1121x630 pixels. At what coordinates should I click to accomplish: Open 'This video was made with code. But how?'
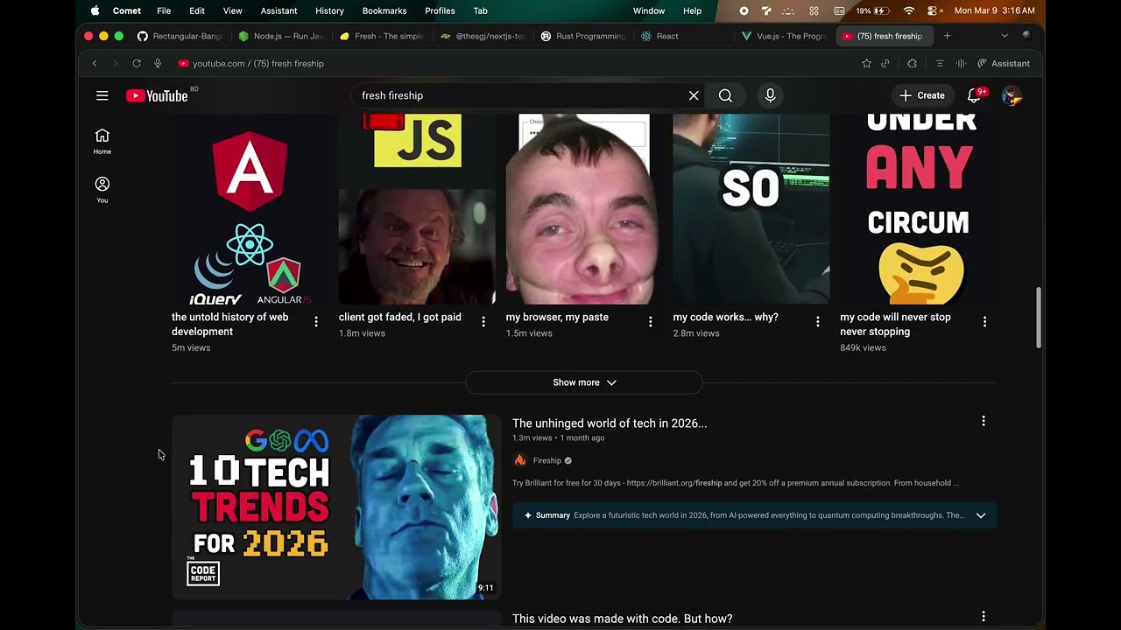point(622,619)
